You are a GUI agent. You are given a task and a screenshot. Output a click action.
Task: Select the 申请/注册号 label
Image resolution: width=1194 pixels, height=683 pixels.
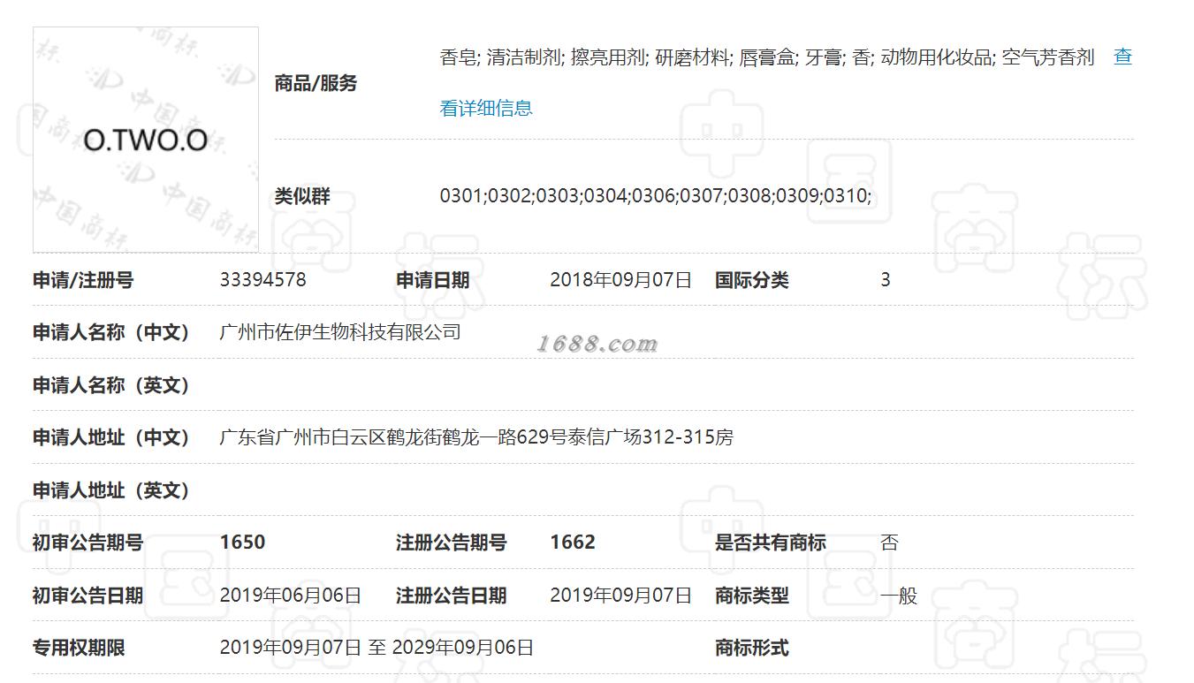point(83,280)
